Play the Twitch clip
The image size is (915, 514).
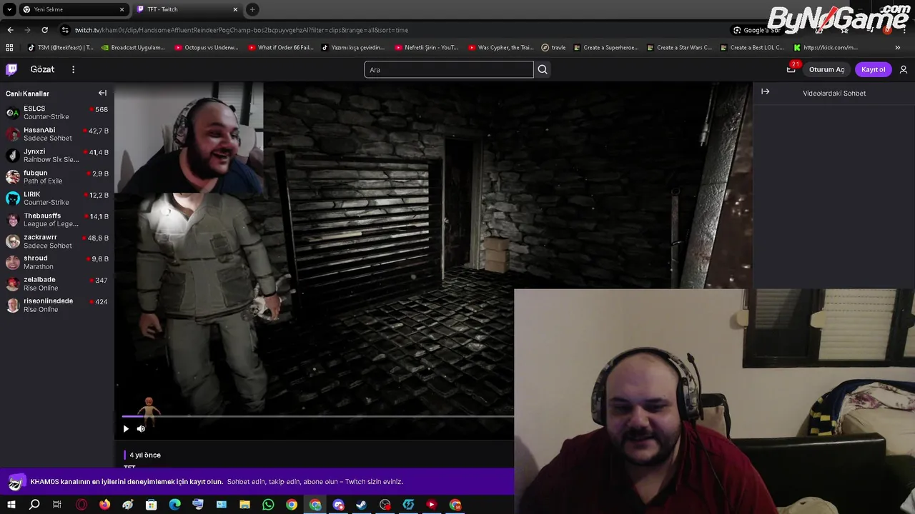[x=126, y=429]
